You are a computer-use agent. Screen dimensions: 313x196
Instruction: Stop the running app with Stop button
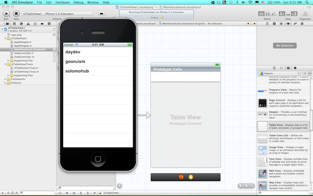point(16,14)
